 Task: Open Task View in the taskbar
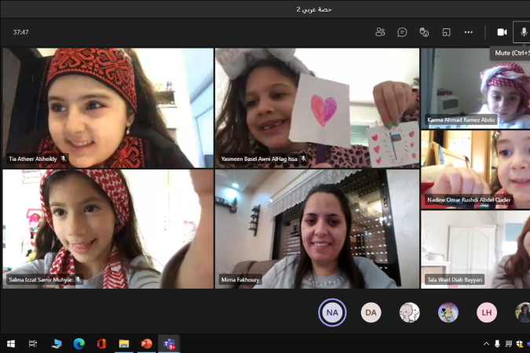tap(33, 344)
